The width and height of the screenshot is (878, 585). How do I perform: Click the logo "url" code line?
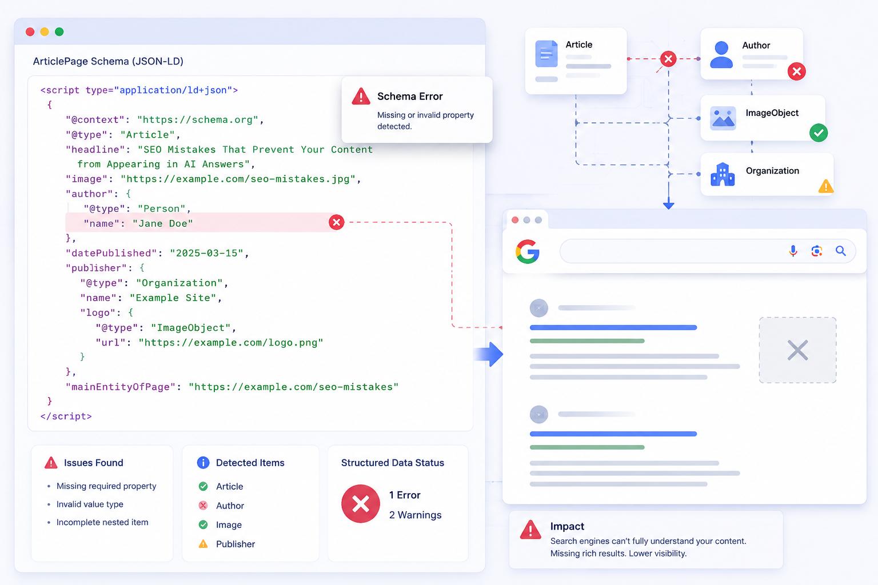[209, 342]
